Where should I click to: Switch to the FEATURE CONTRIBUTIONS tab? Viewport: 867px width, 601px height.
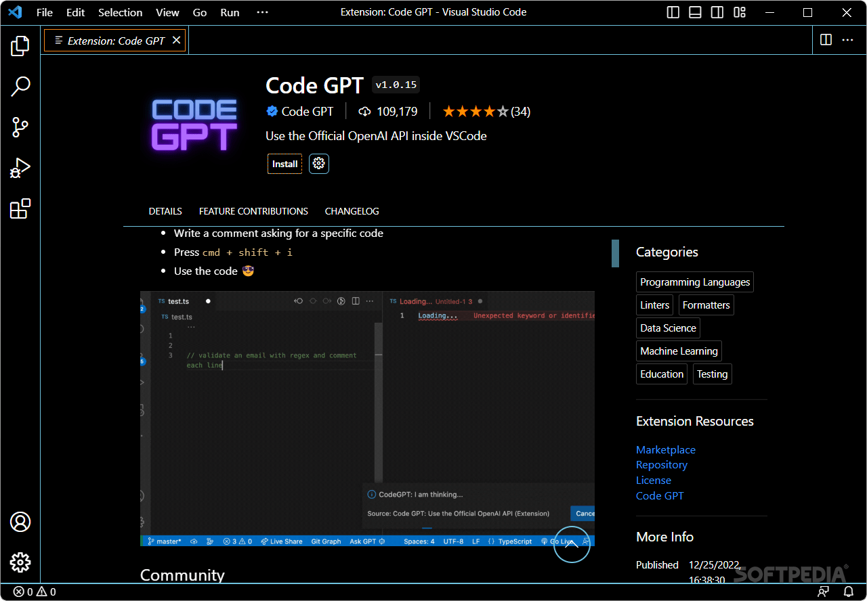click(x=253, y=211)
